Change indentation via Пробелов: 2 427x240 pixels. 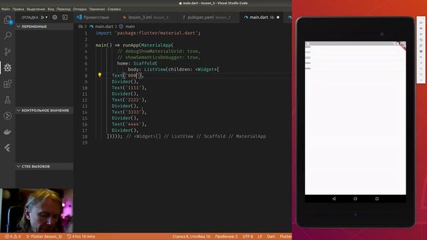(x=226, y=237)
